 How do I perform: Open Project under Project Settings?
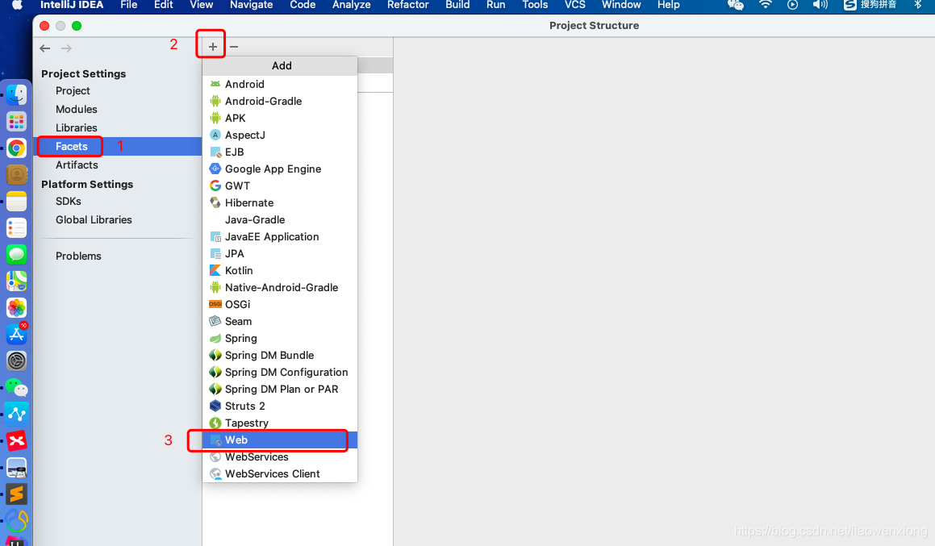click(73, 90)
